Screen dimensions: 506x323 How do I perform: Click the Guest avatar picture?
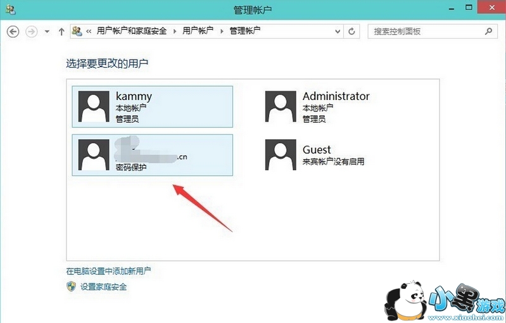coord(281,155)
